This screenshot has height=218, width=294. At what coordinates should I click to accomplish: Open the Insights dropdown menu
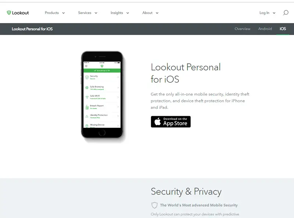point(120,13)
